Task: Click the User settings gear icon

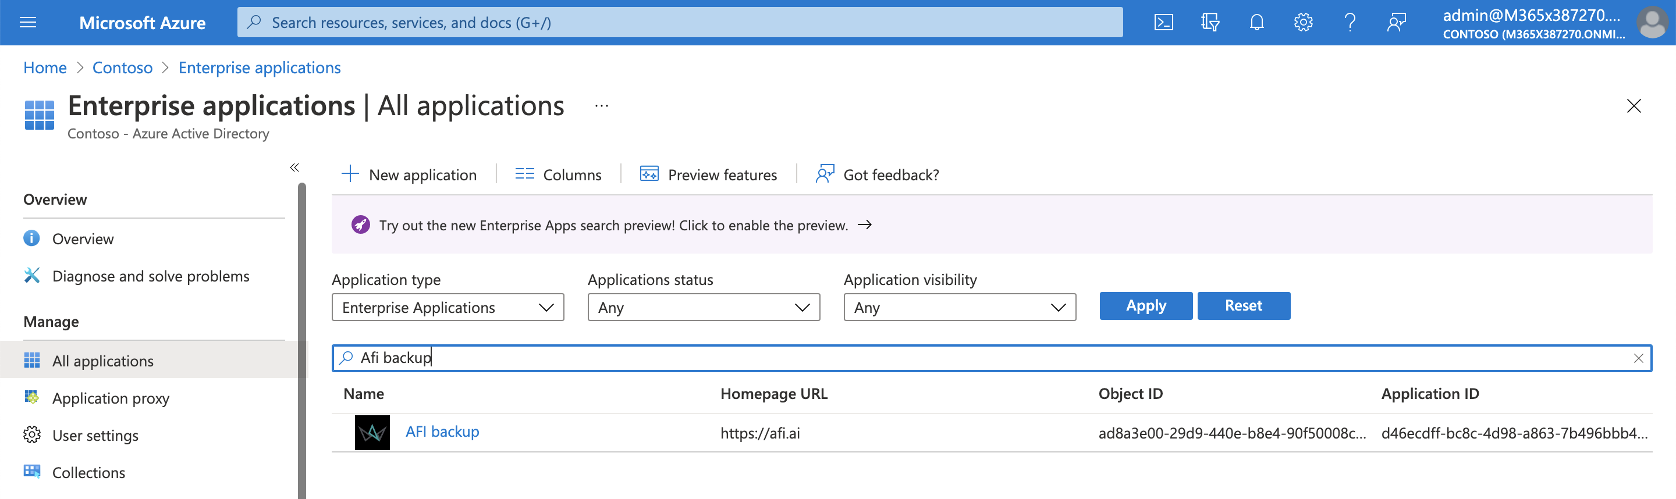Action: 31,434
